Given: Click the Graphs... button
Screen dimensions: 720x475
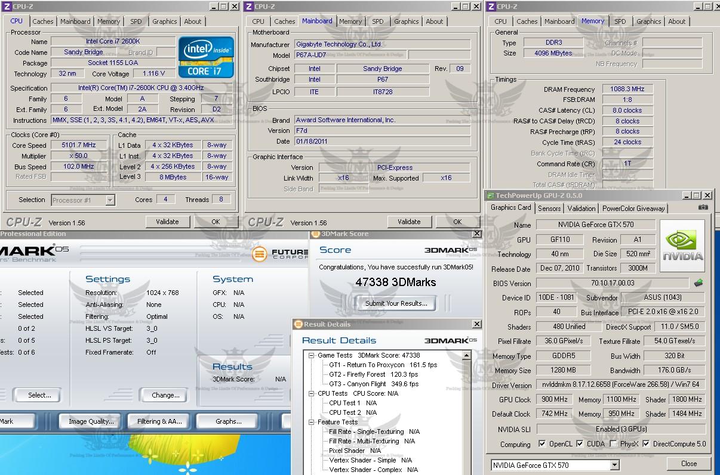Looking at the screenshot, I should (x=228, y=421).
